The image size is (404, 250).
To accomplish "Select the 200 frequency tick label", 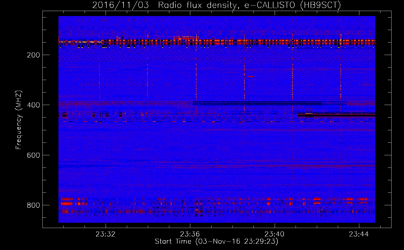I will pos(33,55).
